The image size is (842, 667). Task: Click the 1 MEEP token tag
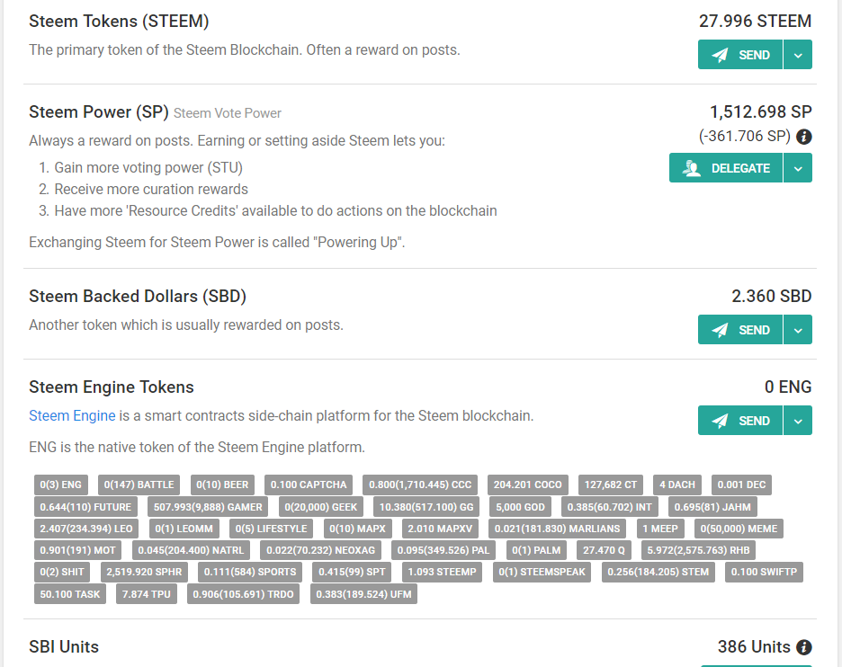pos(660,529)
